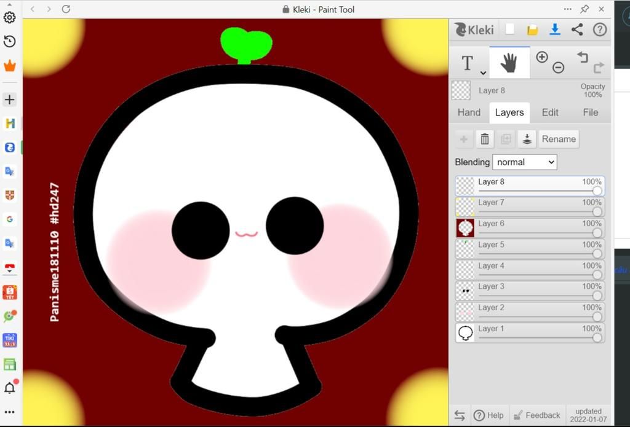Click the Layer 8 opacity slider handle
The width and height of the screenshot is (630, 427).
[597, 190]
